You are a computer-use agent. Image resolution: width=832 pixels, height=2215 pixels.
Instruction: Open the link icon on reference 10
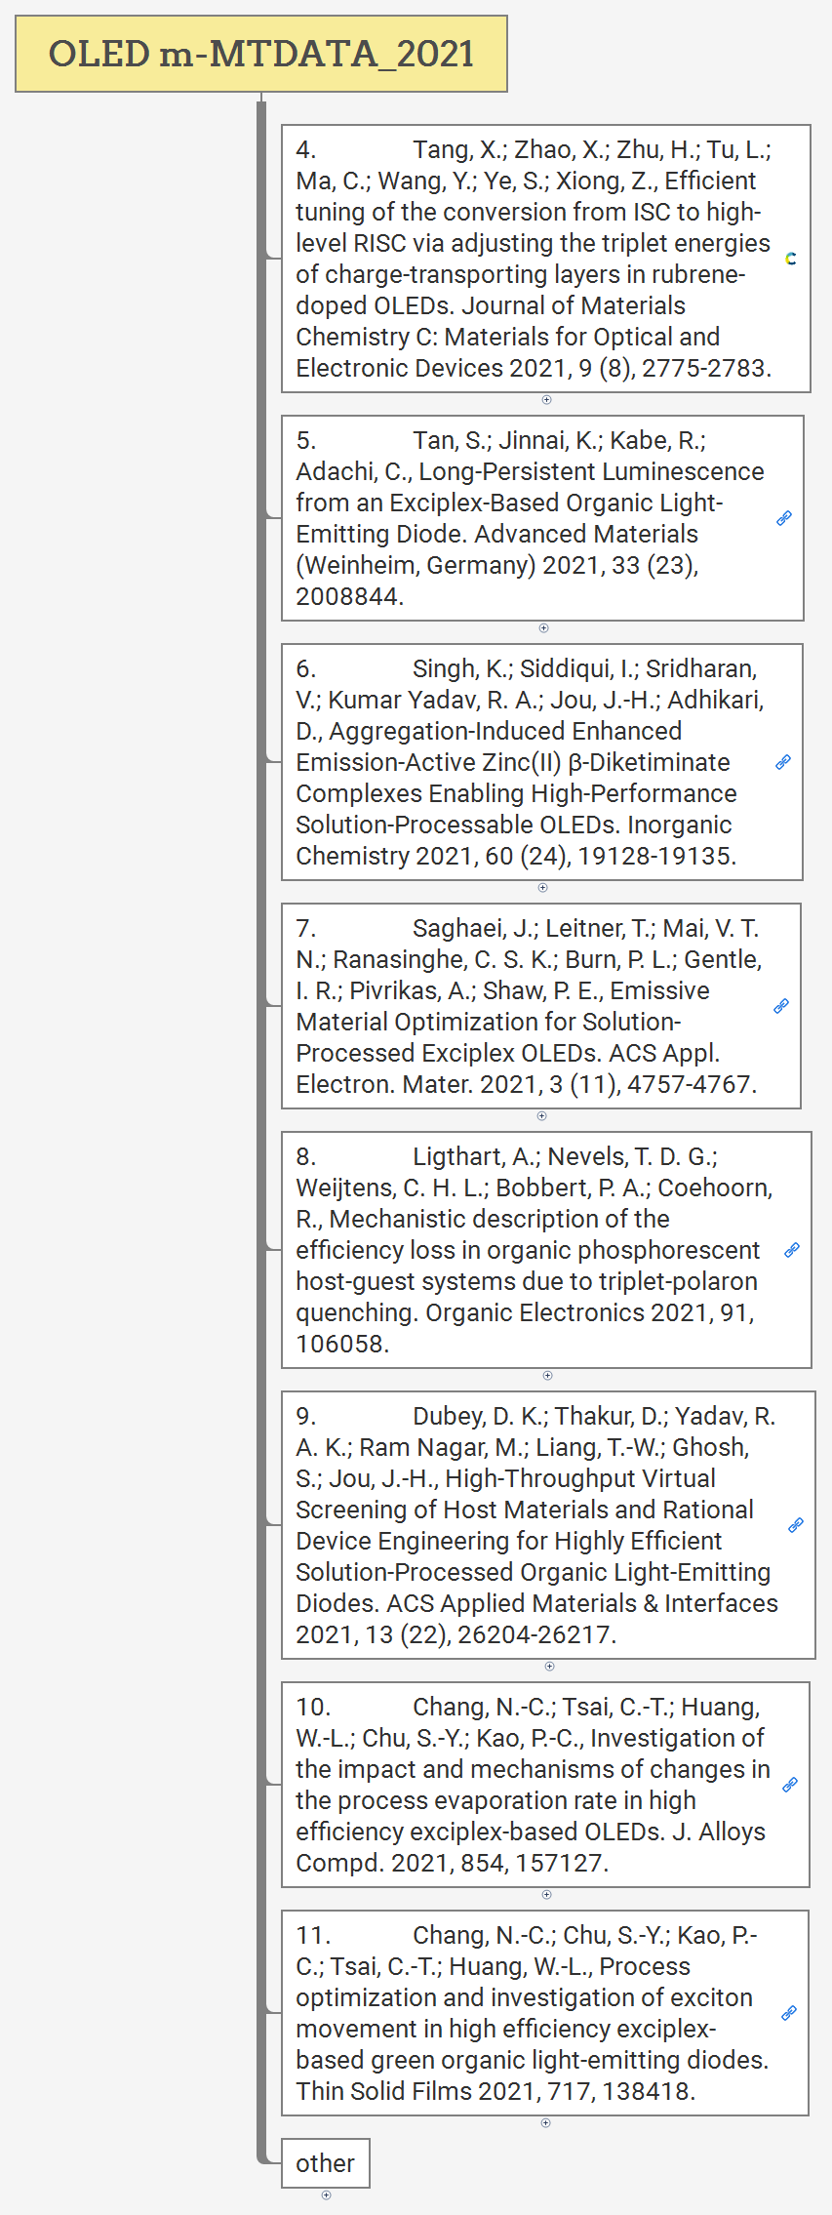click(x=790, y=1785)
